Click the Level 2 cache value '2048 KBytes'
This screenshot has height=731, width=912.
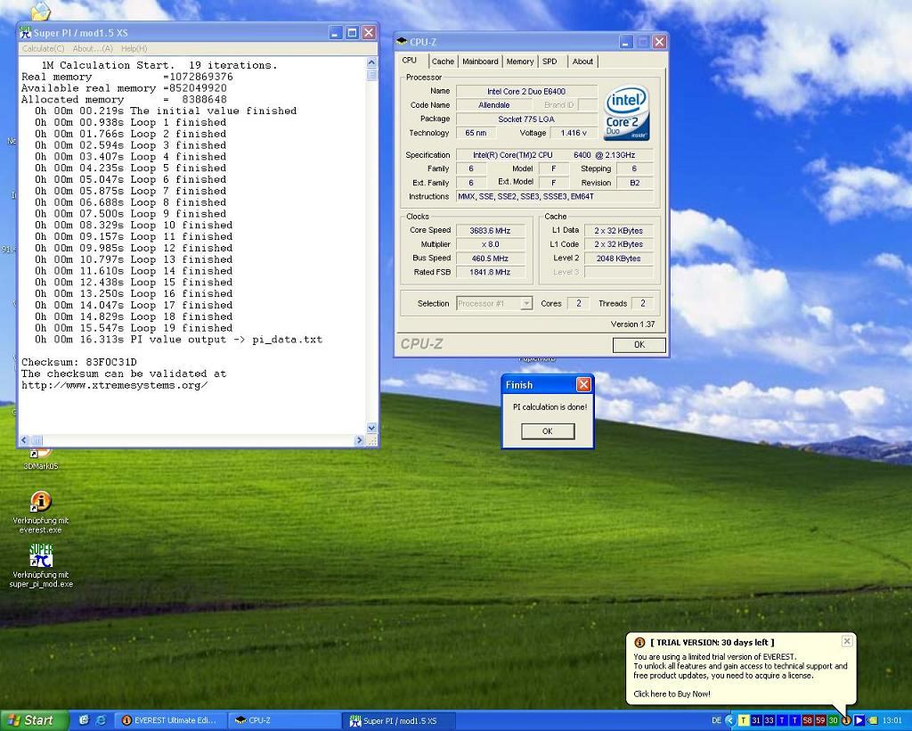(x=618, y=259)
